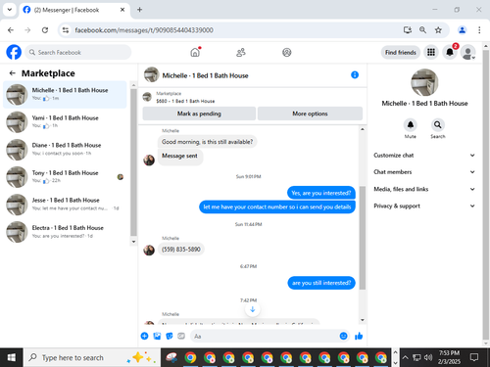This screenshot has width=490, height=367.
Task: Open the taskbar volume speaker icon
Action: coord(428,357)
